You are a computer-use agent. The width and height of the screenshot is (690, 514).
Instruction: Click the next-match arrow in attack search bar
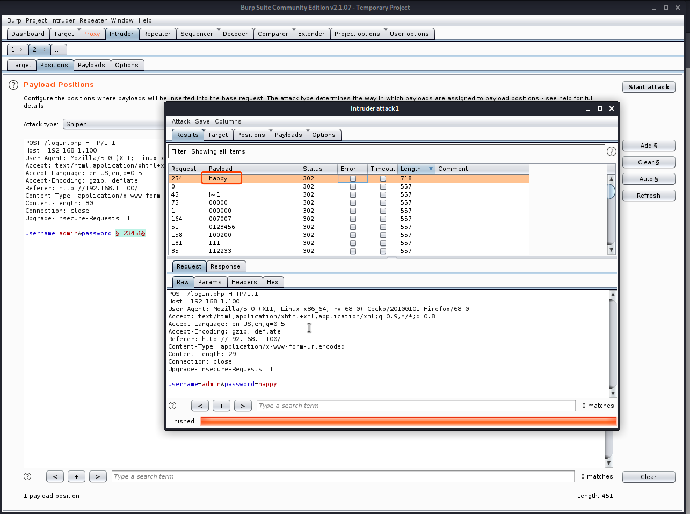[243, 406]
